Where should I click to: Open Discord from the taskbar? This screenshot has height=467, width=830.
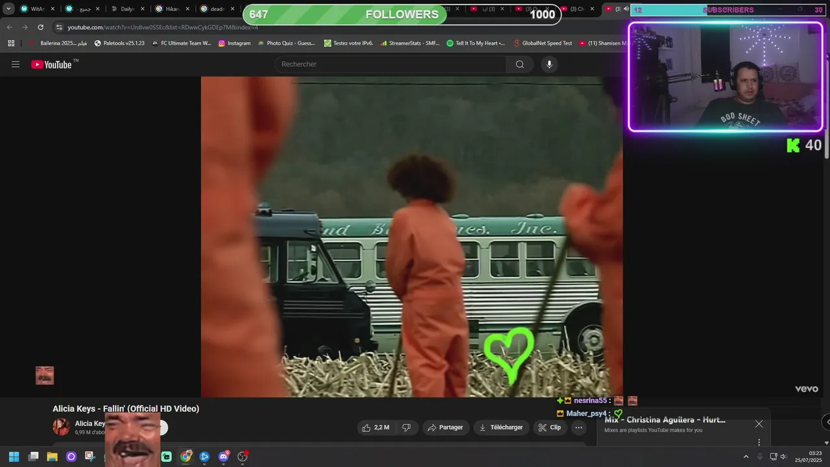(x=224, y=457)
